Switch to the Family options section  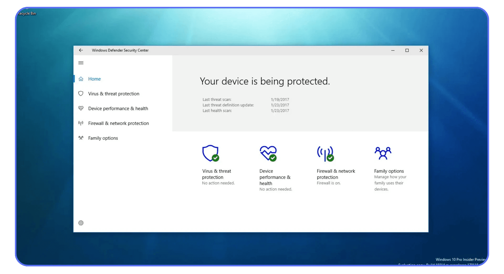point(103,138)
